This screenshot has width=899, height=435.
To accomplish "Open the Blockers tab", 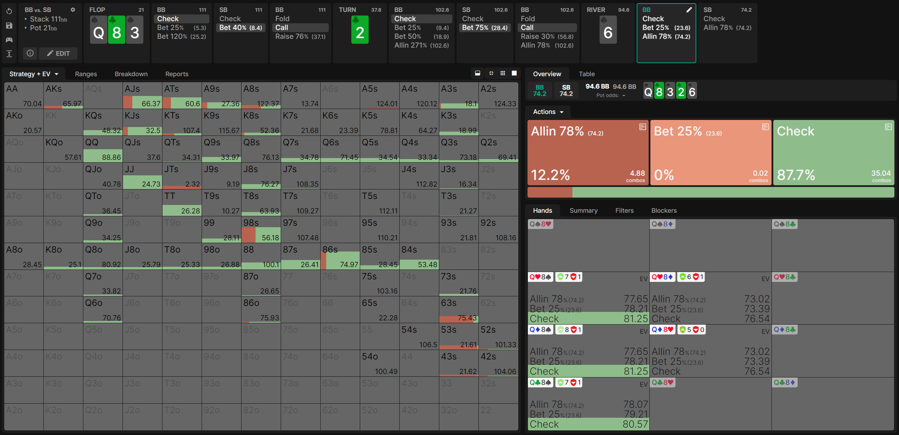I will pos(664,211).
